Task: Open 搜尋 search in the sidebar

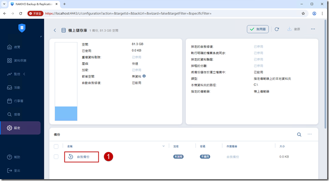Action: tap(14, 114)
